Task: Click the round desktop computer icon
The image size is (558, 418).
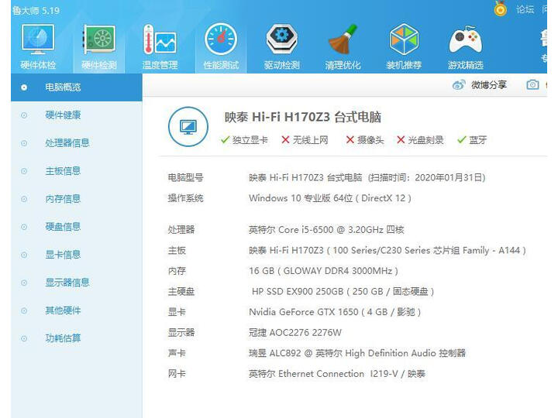Action: tap(188, 127)
